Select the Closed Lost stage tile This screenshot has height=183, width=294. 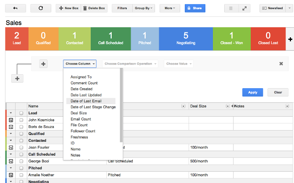268,39
